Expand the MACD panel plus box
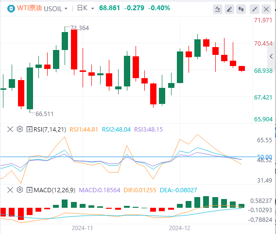Viewport: 276px width, 234px height. point(29,190)
